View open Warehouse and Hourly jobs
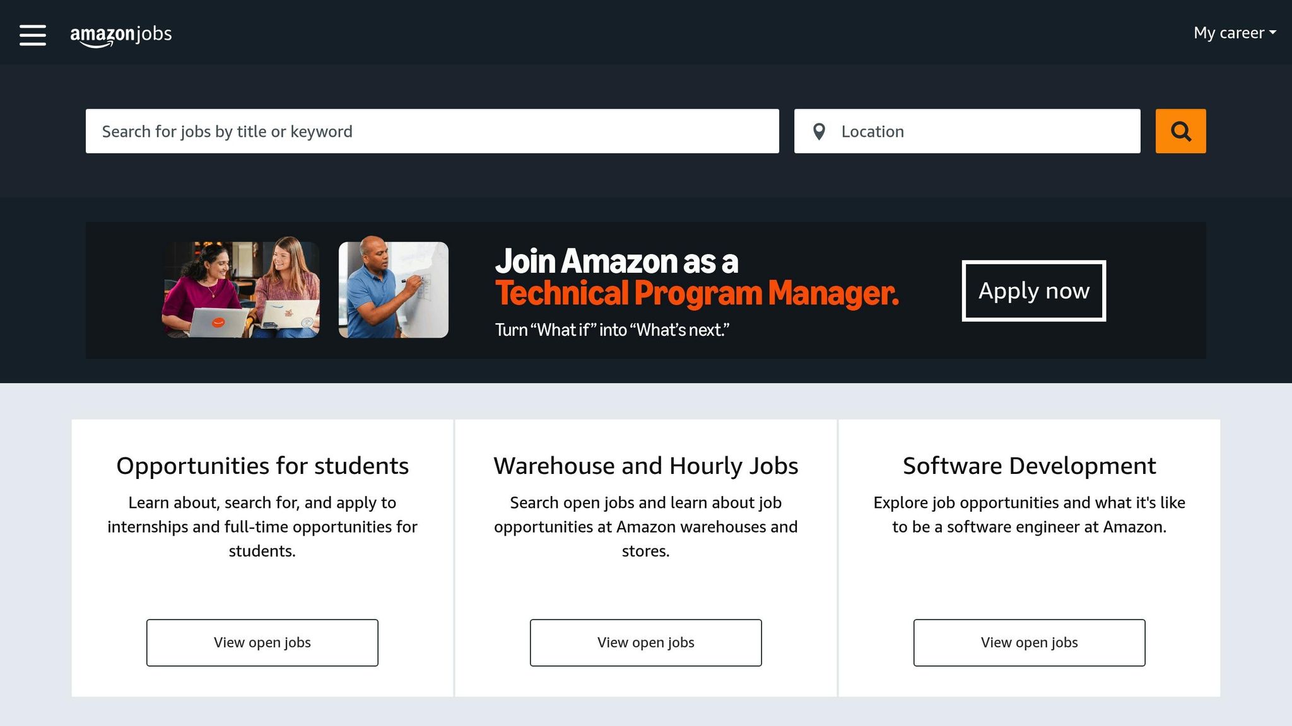The width and height of the screenshot is (1292, 726). [645, 642]
